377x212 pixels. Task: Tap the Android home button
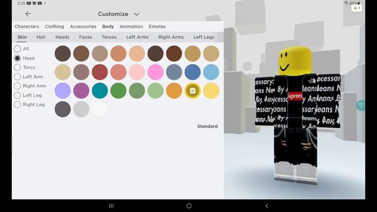pos(189,206)
